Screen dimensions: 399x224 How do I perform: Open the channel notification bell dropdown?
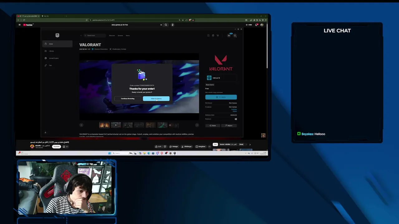pos(65,147)
